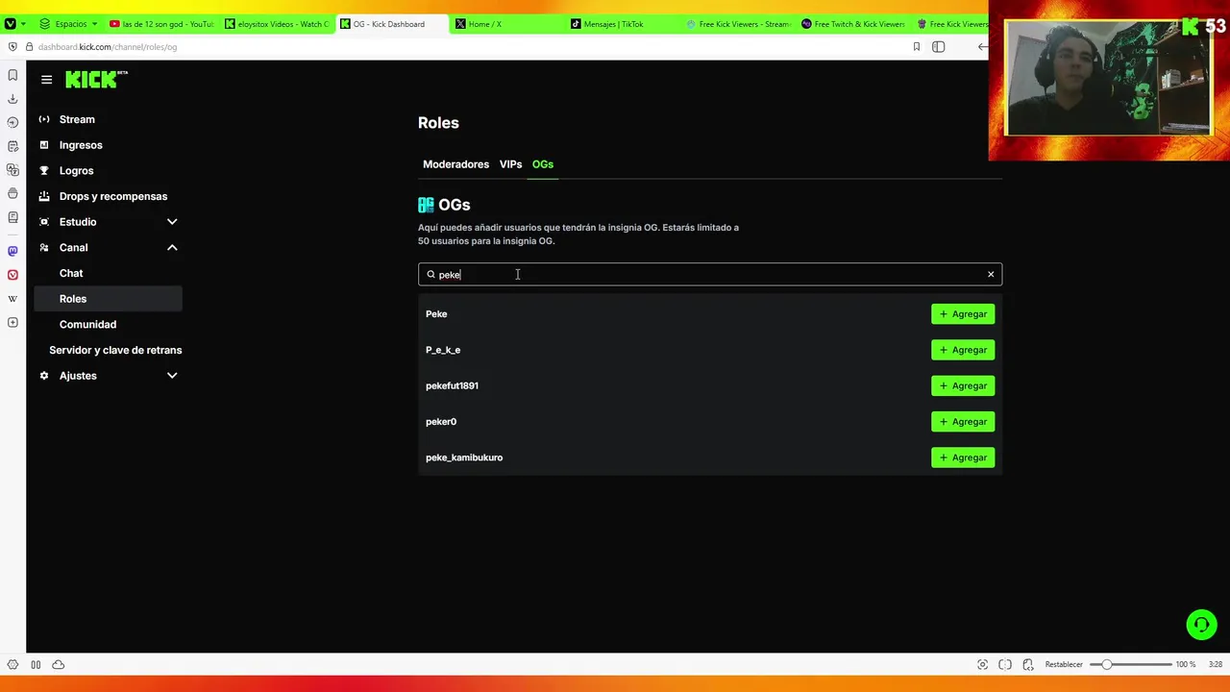Switch to the Moderadores tab
1230x692 pixels.
coord(455,164)
